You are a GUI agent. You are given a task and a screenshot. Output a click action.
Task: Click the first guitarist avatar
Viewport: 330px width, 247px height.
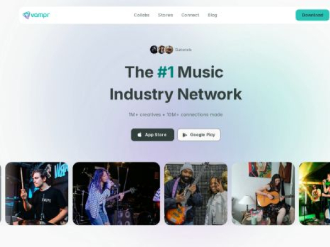154,49
